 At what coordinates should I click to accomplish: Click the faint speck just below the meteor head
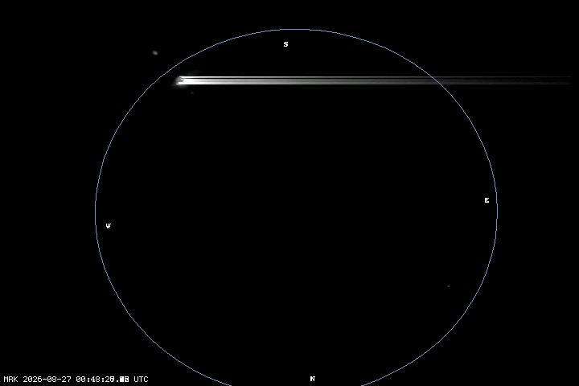(x=192, y=92)
